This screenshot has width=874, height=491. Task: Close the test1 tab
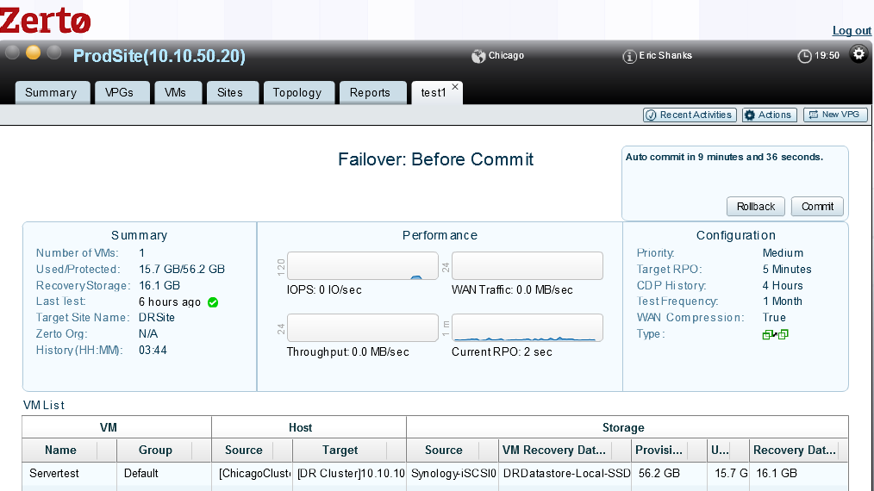pyautogui.click(x=455, y=87)
